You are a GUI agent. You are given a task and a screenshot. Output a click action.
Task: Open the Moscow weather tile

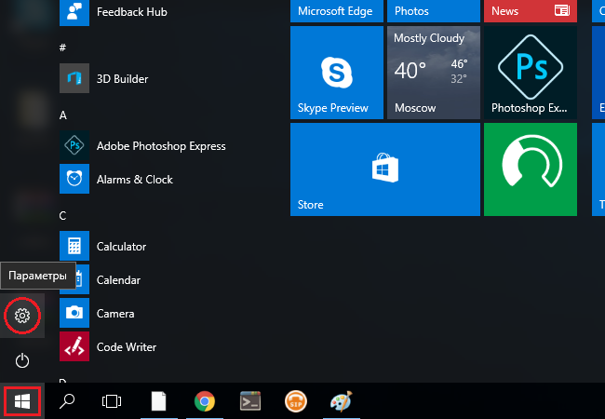[434, 73]
